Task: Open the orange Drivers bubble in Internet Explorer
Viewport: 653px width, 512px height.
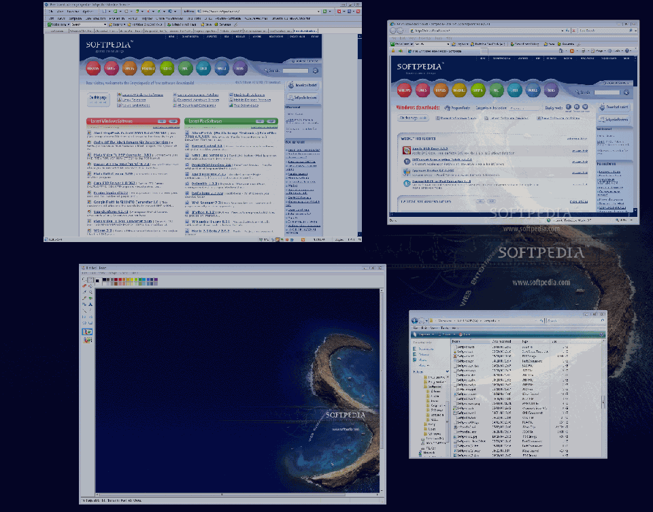Action: [x=441, y=90]
